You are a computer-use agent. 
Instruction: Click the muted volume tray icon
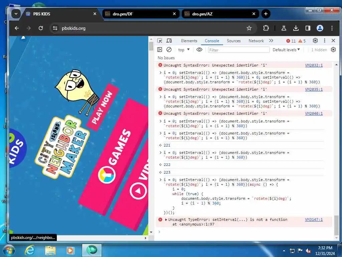tap(308, 251)
